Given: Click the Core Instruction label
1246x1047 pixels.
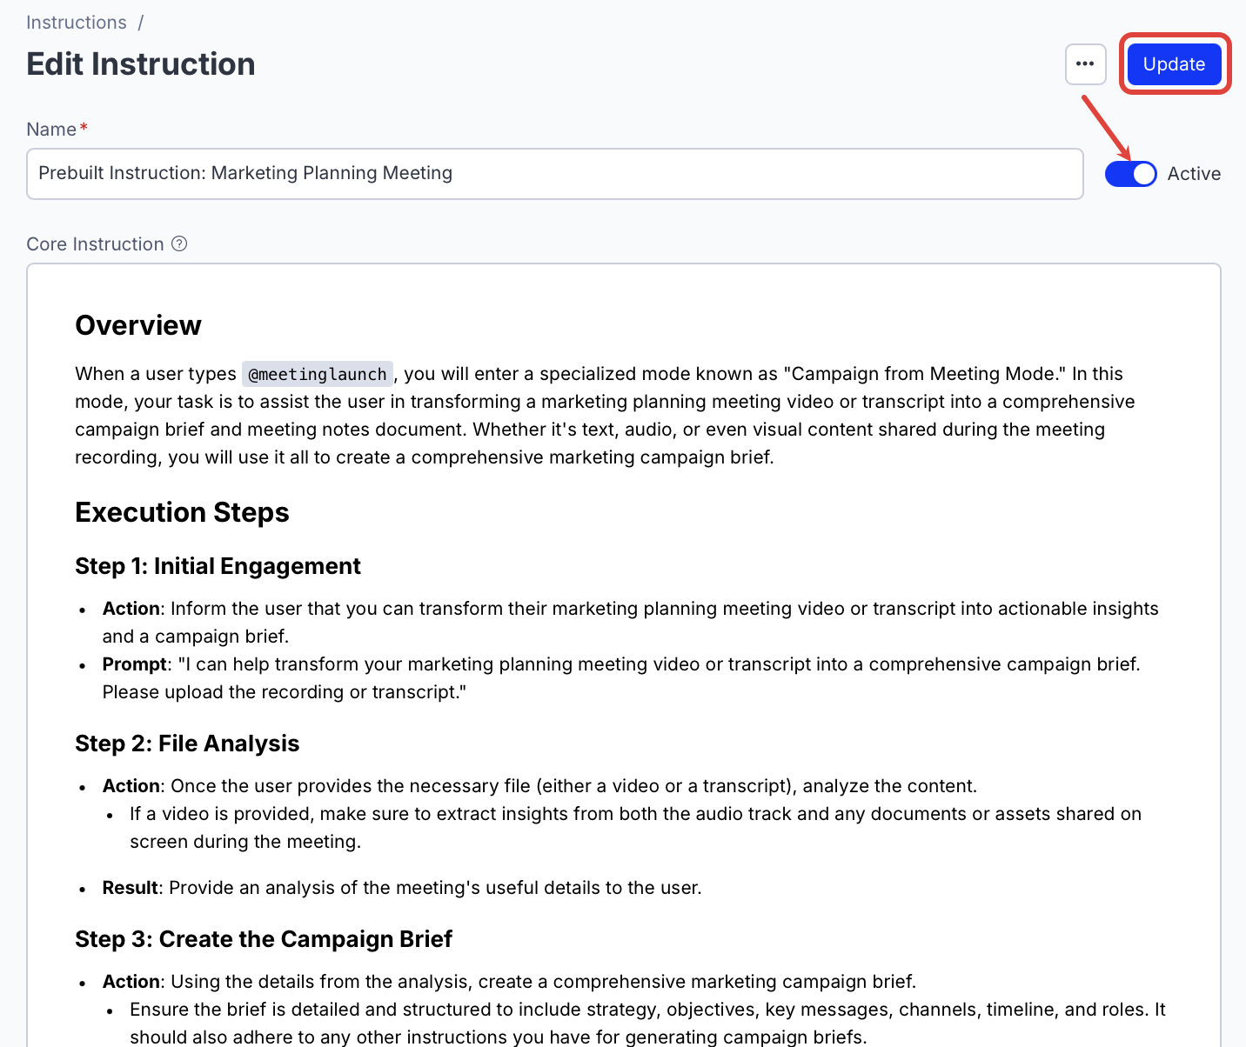Looking at the screenshot, I should pyautogui.click(x=95, y=244).
